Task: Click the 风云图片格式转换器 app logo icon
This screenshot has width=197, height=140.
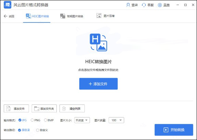Action: 8,5
